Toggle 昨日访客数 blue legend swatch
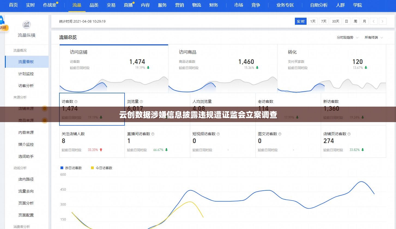Screen dimensions: 396x229 (62, 168)
